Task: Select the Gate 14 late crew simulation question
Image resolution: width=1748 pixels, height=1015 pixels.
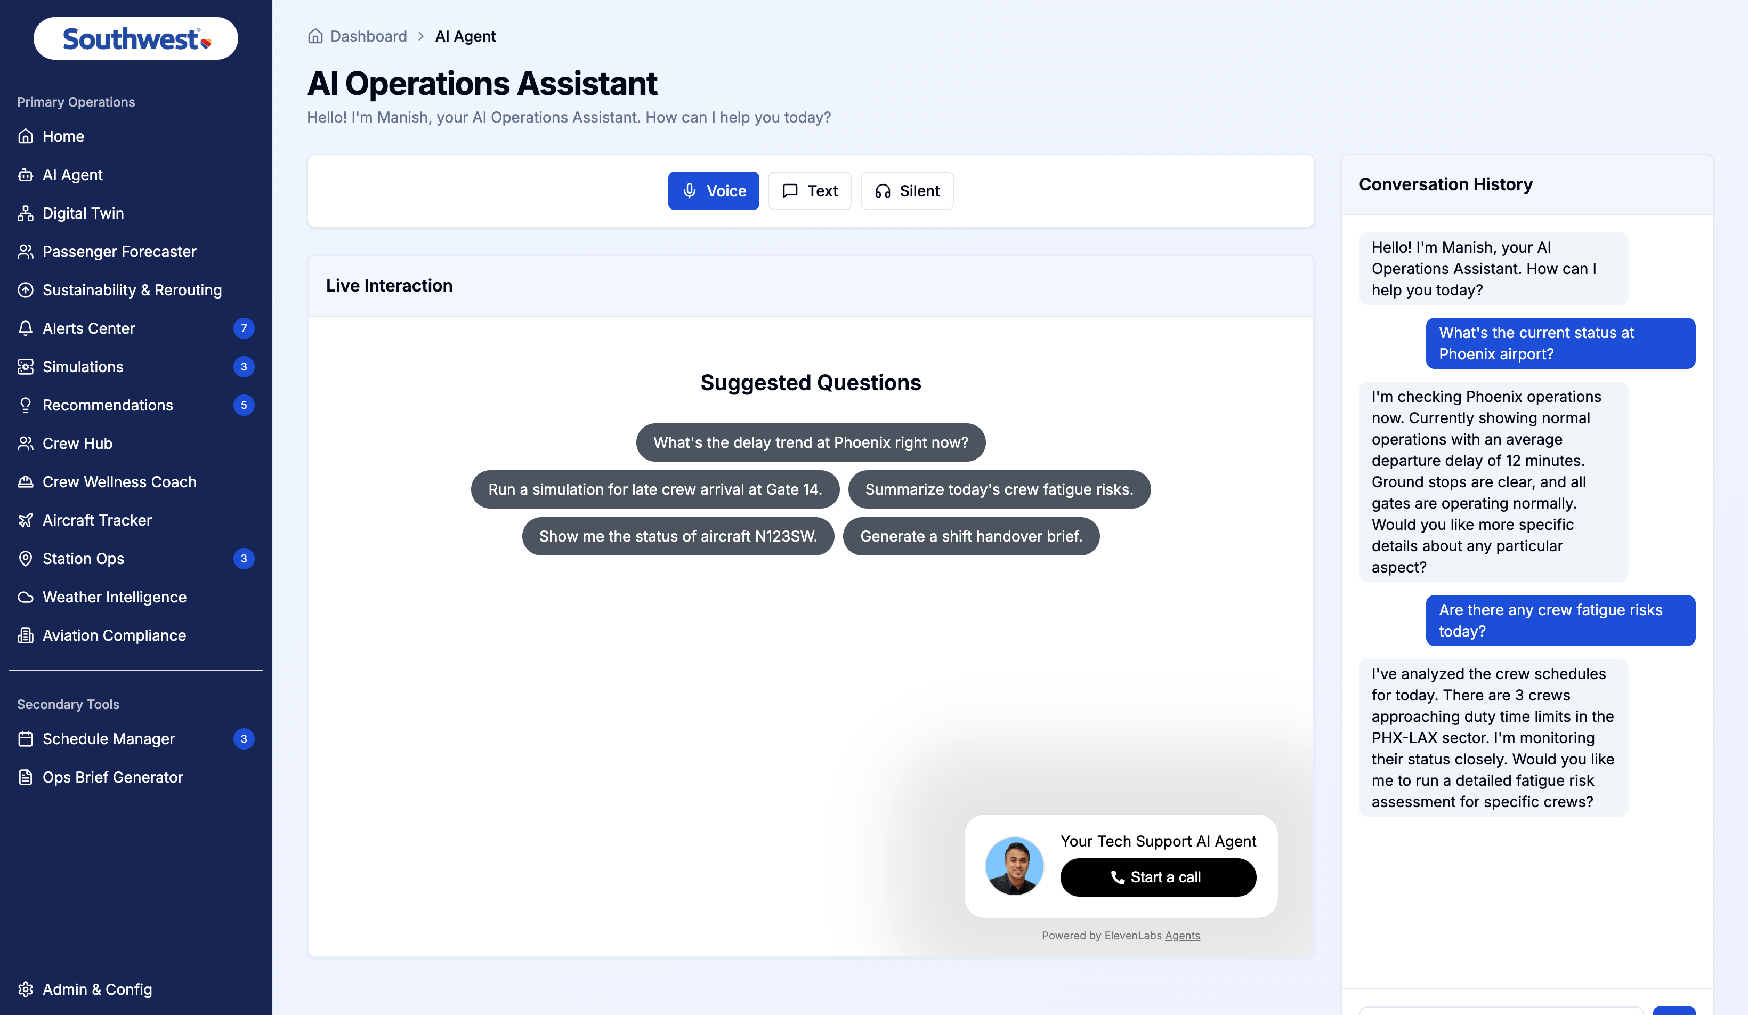Action: click(x=655, y=489)
